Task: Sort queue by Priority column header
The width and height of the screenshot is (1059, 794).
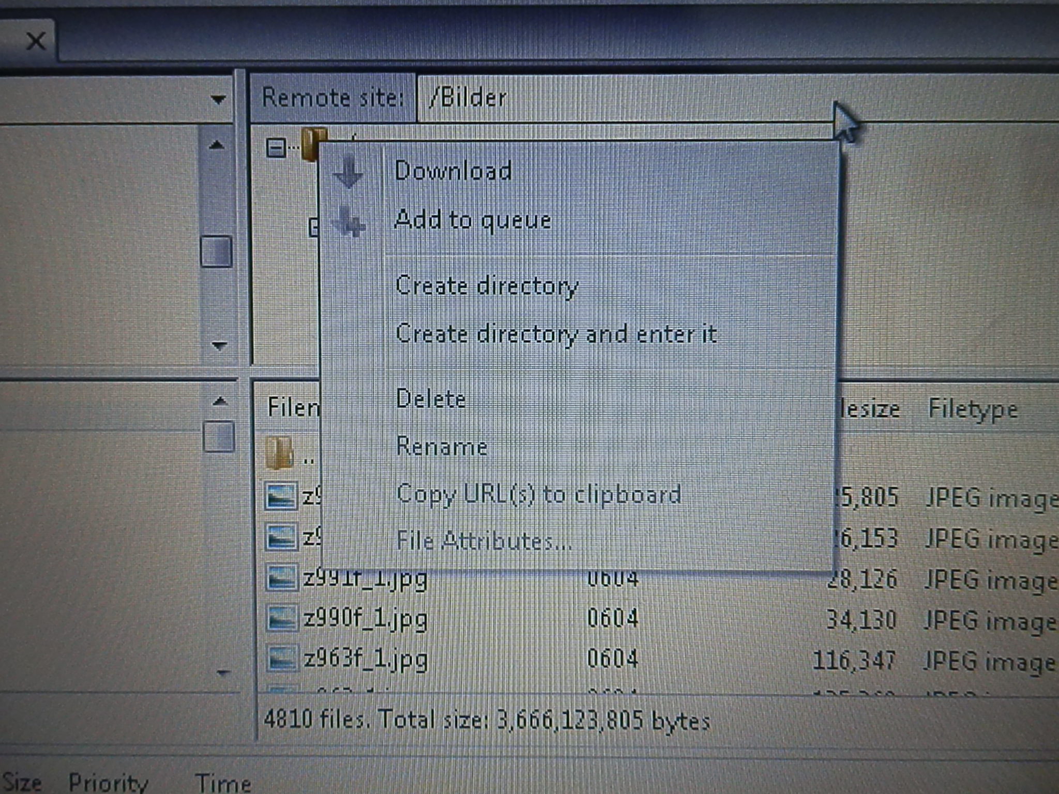Action: click(x=108, y=783)
